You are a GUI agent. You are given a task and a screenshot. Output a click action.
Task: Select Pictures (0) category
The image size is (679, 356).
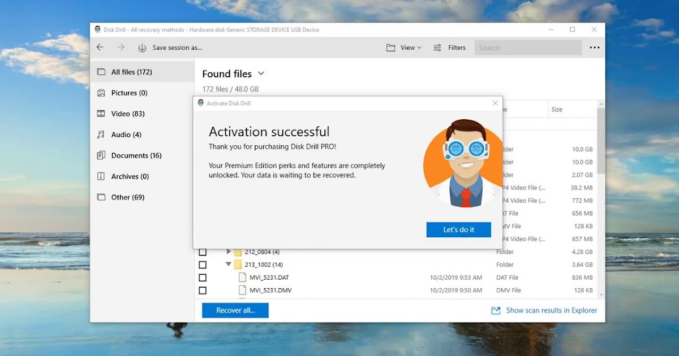(142, 93)
